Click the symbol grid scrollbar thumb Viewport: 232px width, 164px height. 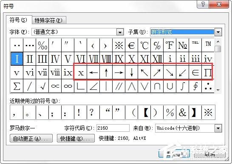[218, 49]
